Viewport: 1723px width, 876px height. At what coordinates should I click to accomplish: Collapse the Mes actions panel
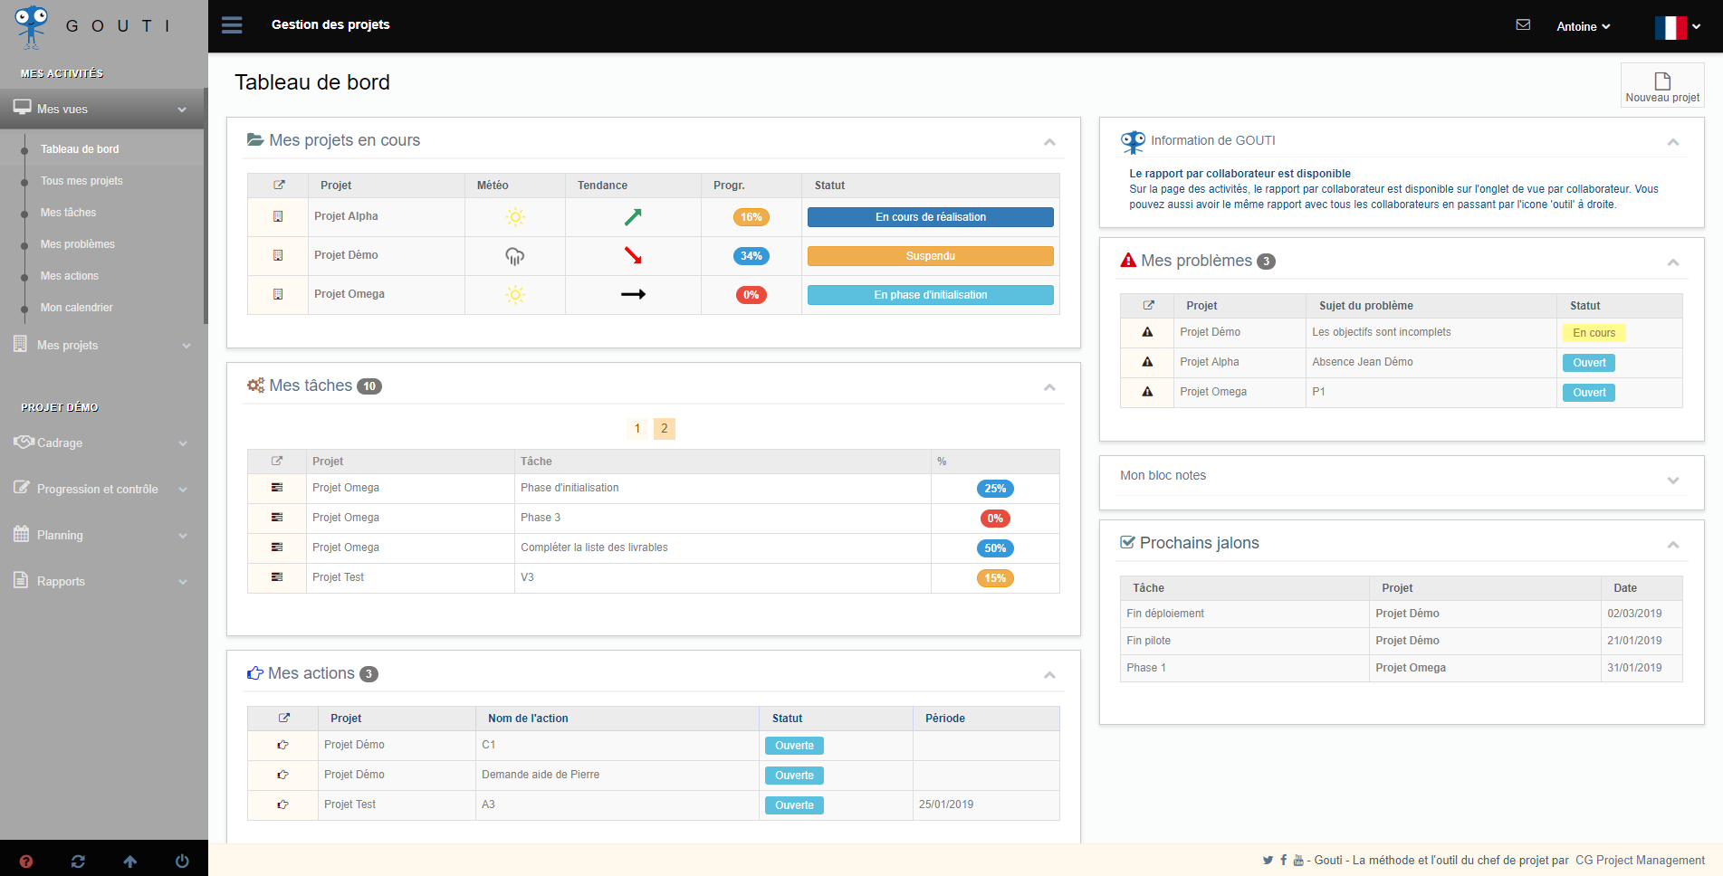tap(1049, 675)
